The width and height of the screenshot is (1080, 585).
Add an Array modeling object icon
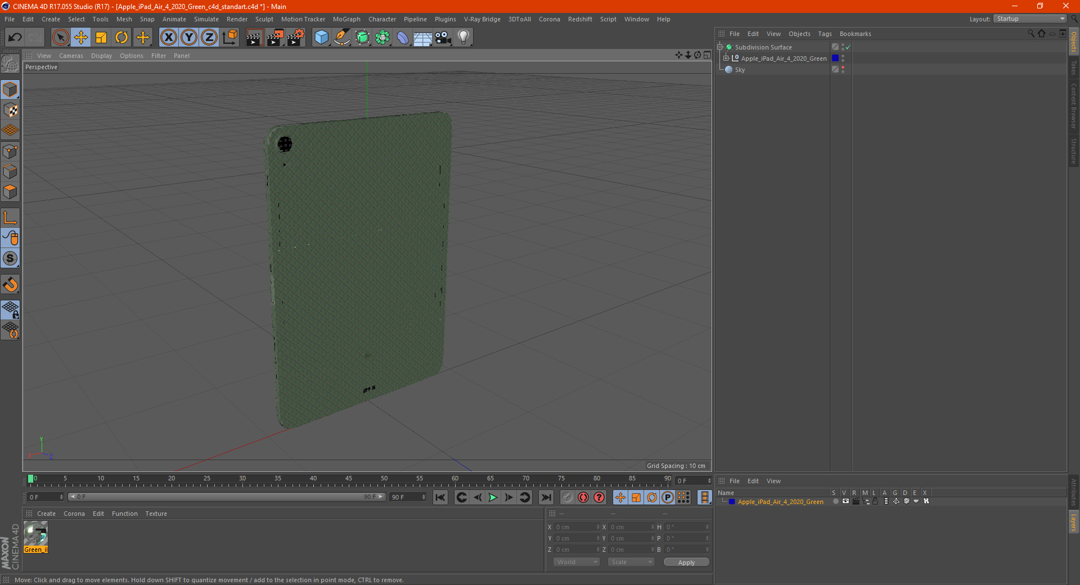click(x=382, y=38)
